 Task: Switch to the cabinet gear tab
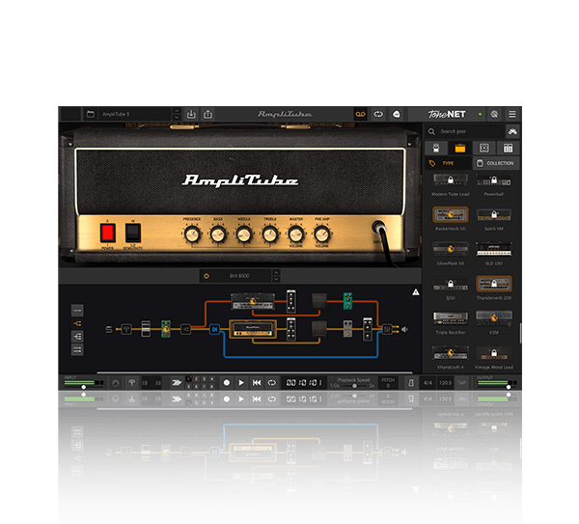point(484,148)
